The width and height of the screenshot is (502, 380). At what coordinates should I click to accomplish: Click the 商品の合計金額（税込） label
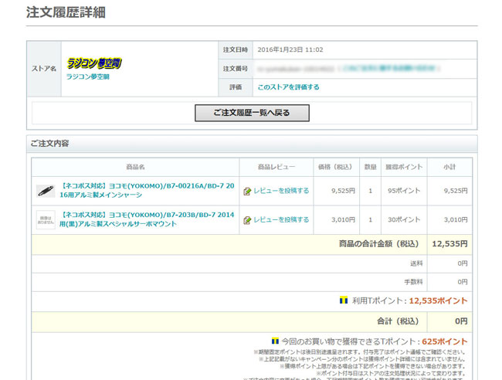[x=378, y=244]
